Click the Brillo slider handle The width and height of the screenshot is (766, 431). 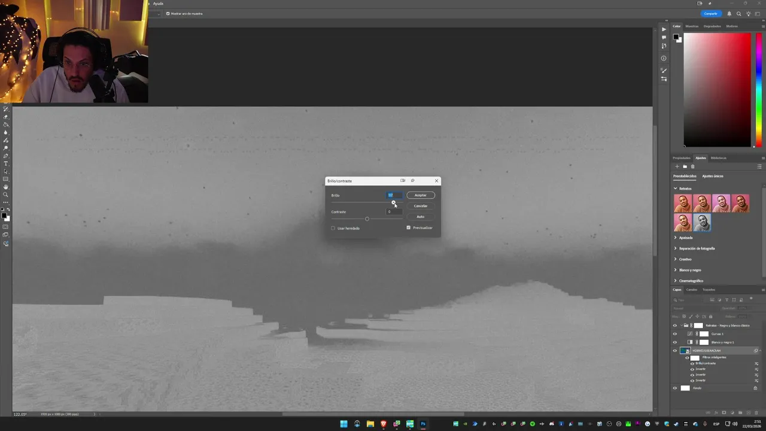[x=393, y=202]
